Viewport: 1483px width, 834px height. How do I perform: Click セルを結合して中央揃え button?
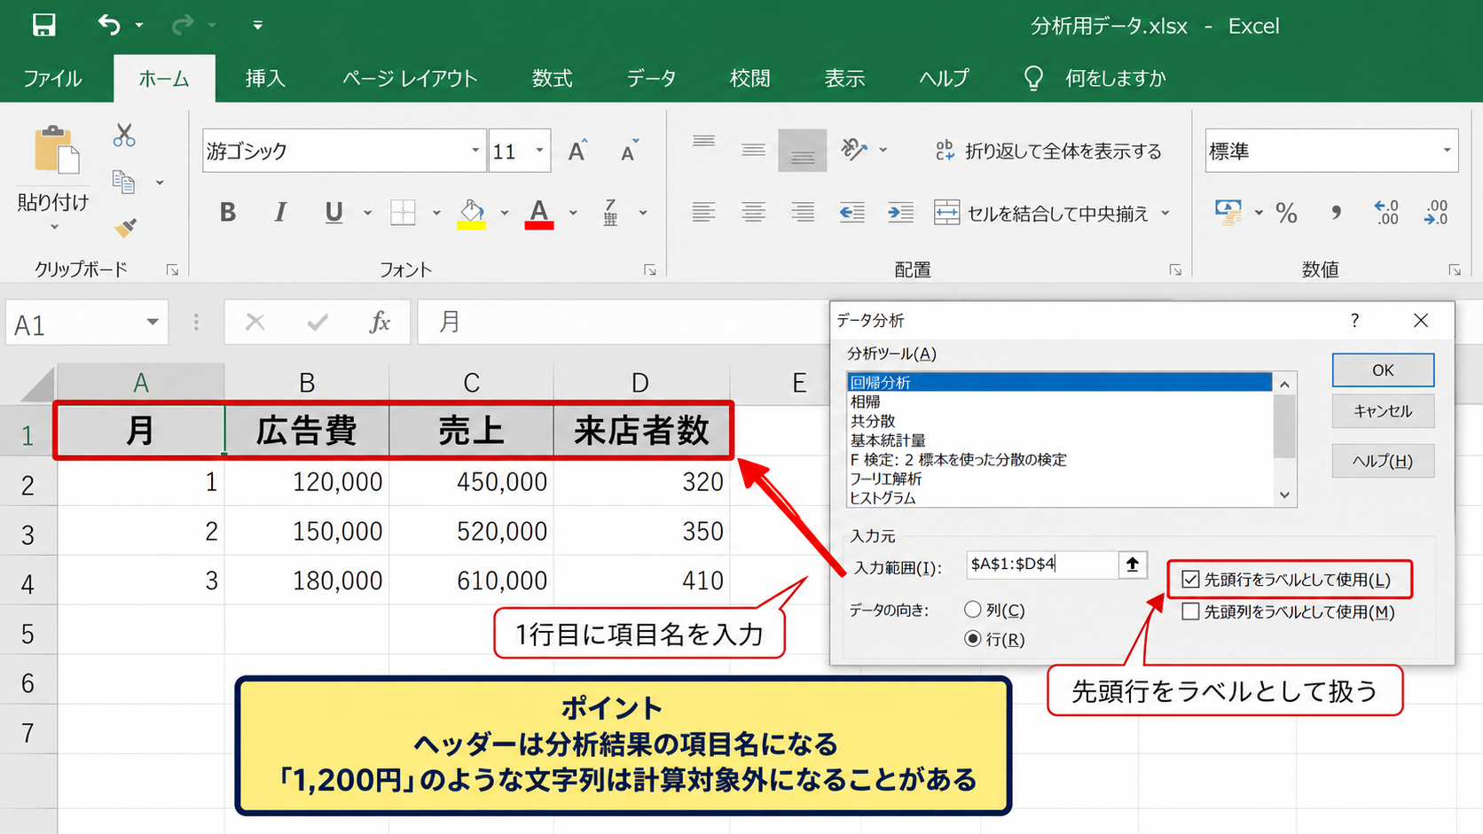tap(1043, 213)
